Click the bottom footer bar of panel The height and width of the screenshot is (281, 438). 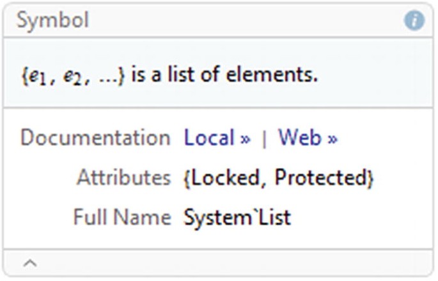[x=218, y=263]
